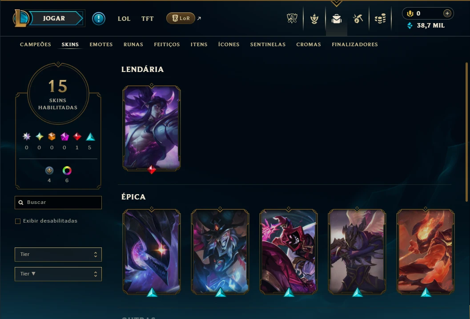Image resolution: width=470 pixels, height=319 pixels.
Task: Click the rainbow chroma count icon
Action: point(67,171)
